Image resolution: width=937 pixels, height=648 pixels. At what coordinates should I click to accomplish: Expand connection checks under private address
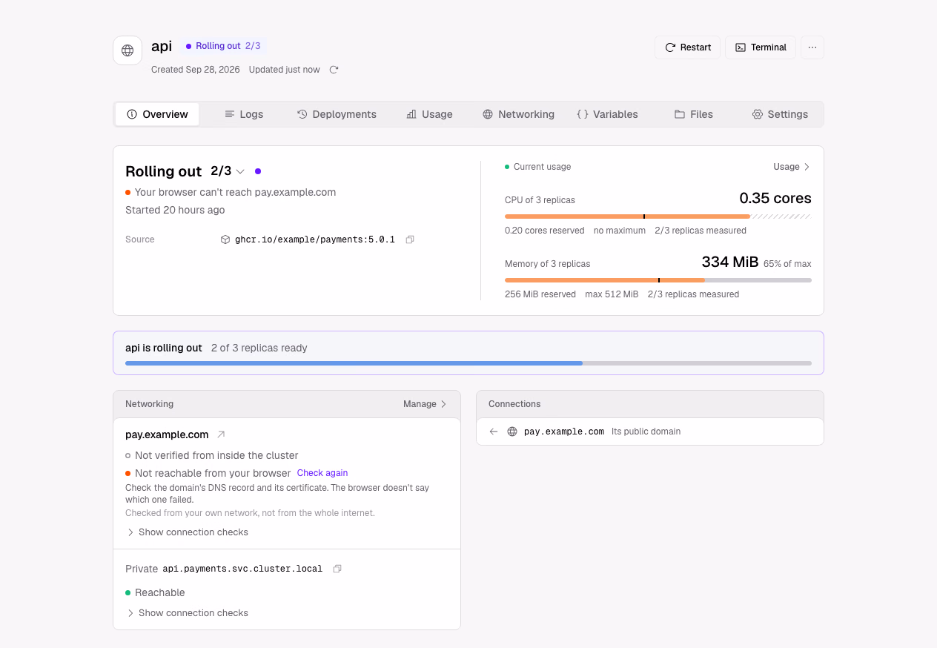click(x=188, y=613)
